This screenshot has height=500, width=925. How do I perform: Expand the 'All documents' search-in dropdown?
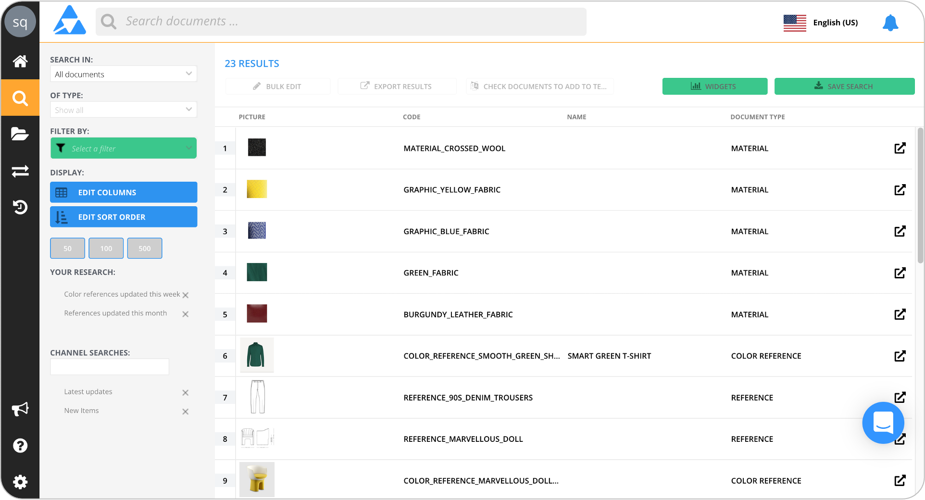[x=124, y=74]
